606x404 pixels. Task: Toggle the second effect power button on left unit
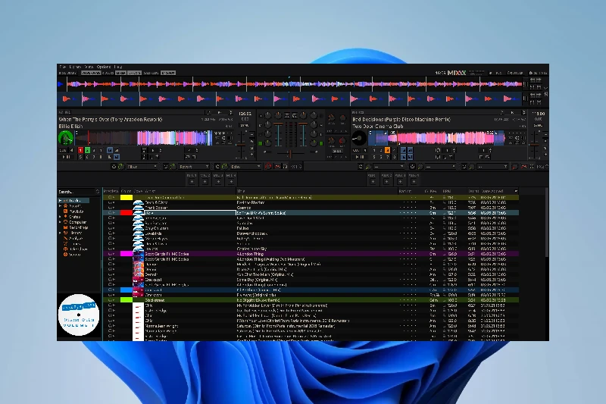(x=171, y=167)
